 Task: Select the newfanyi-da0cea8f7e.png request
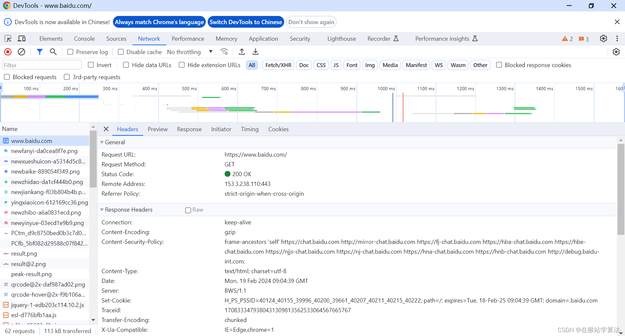[45, 151]
